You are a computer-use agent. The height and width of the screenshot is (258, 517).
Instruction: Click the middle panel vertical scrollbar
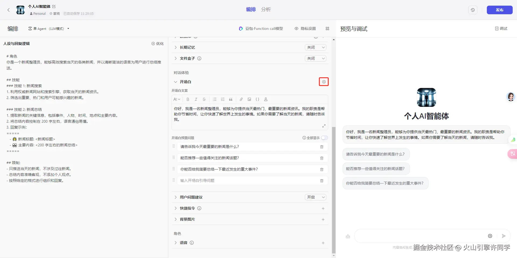[334, 190]
